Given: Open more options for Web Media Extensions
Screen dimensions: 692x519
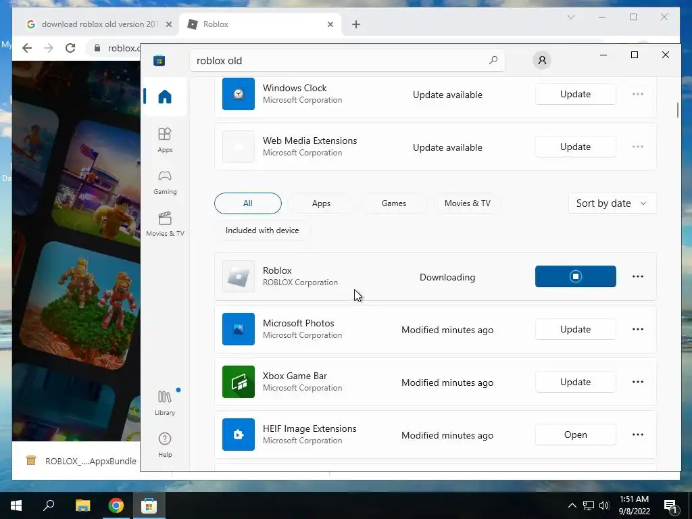Looking at the screenshot, I should (x=638, y=147).
